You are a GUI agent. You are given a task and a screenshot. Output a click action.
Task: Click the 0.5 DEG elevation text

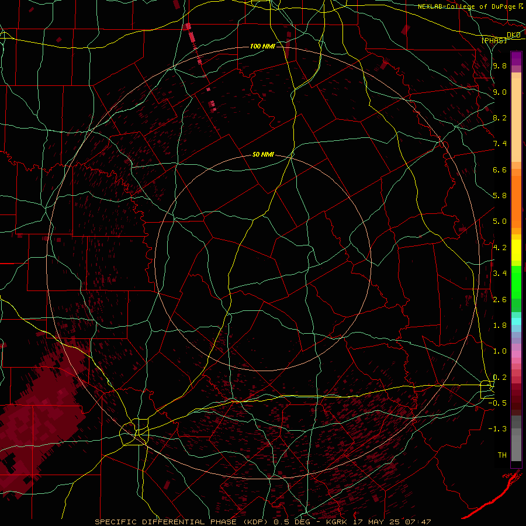pyautogui.click(x=290, y=522)
